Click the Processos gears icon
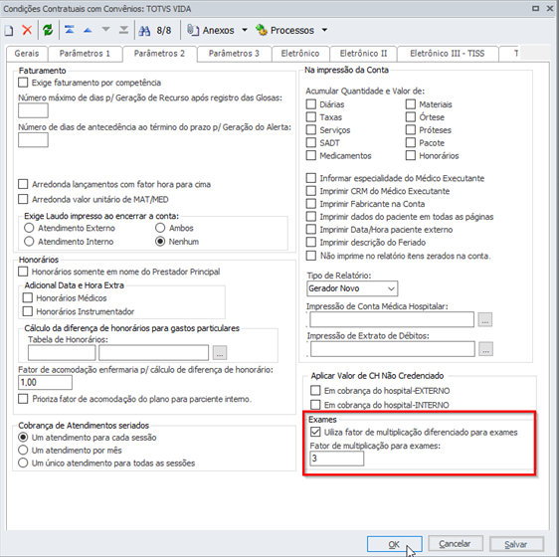559x557 pixels. click(x=262, y=30)
